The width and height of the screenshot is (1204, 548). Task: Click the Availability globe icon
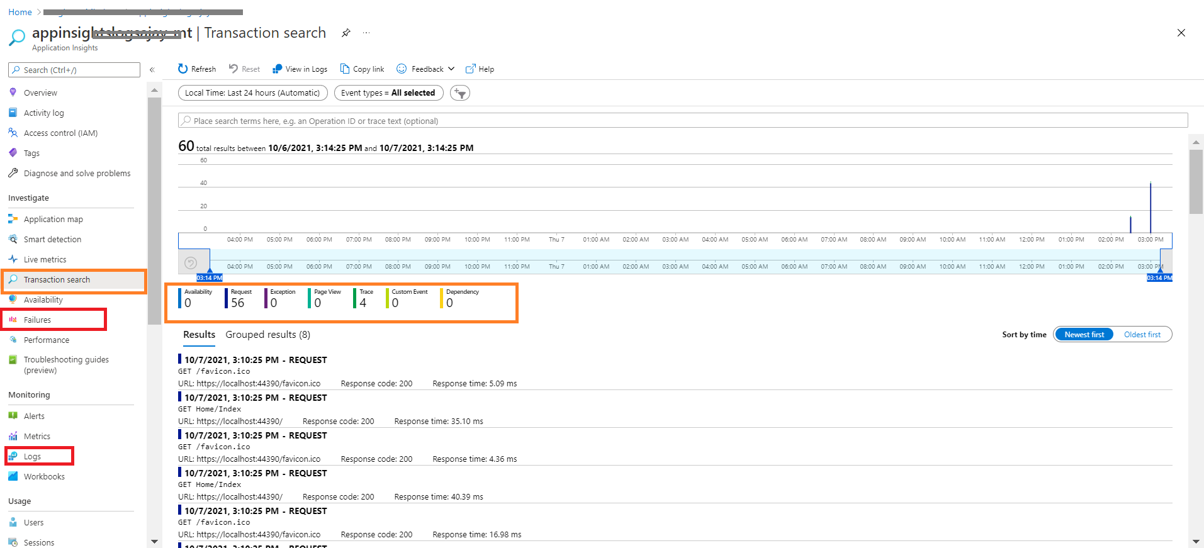(13, 299)
